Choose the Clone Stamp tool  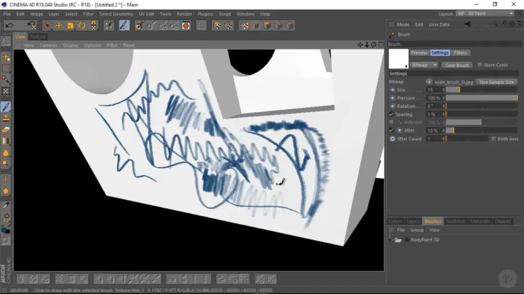[x=6, y=118]
